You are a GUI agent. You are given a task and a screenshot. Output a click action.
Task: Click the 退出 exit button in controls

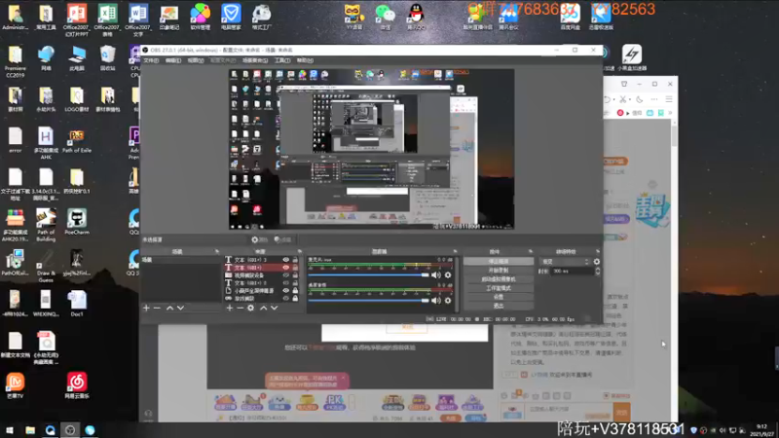point(499,306)
